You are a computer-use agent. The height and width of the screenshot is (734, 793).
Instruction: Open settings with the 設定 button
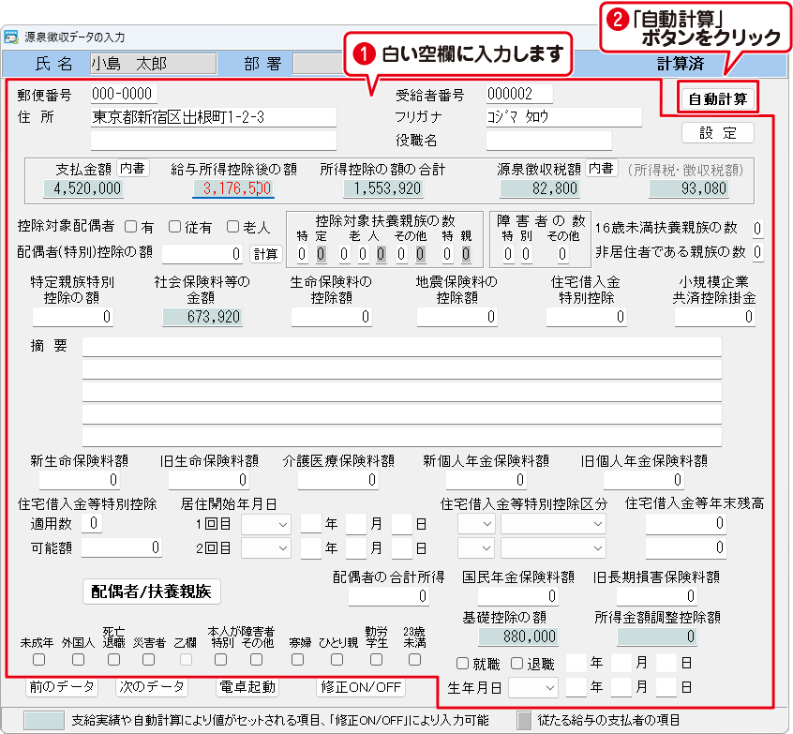pyautogui.click(x=717, y=132)
